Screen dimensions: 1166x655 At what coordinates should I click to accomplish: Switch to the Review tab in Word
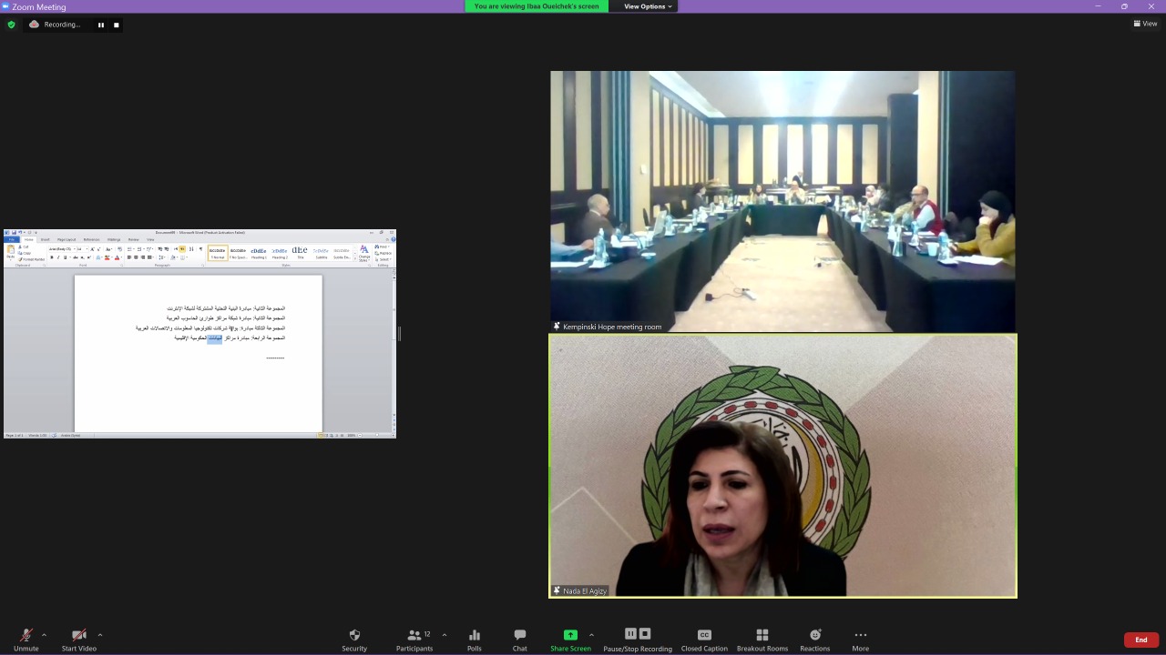(x=134, y=239)
